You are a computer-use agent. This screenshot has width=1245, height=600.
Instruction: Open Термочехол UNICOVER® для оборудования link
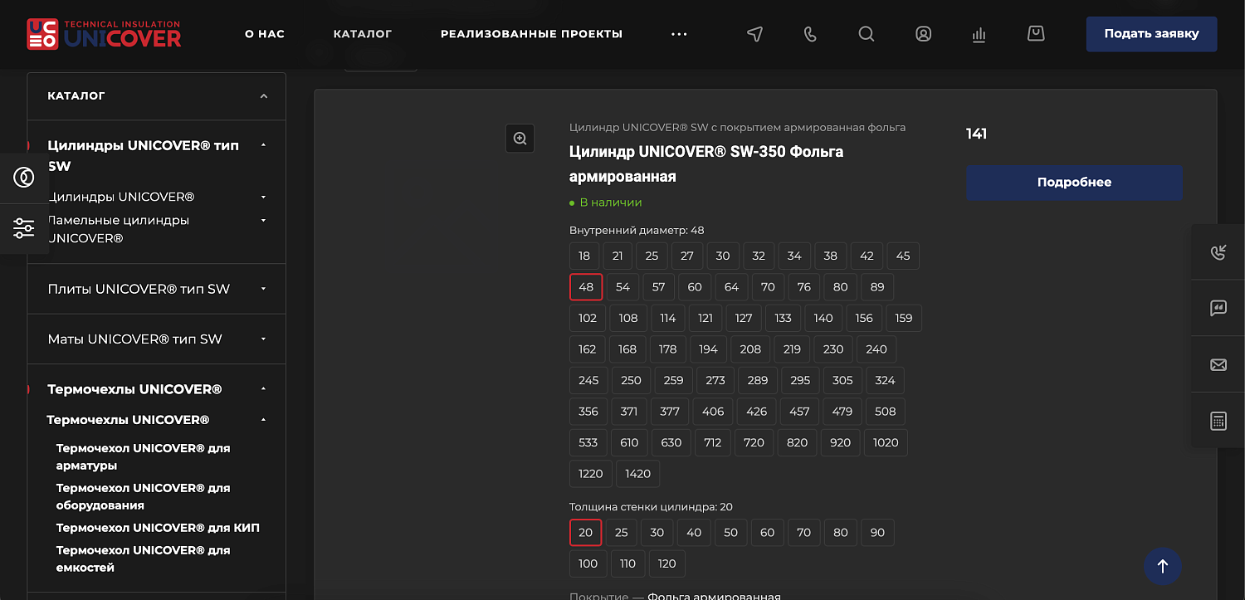(144, 496)
